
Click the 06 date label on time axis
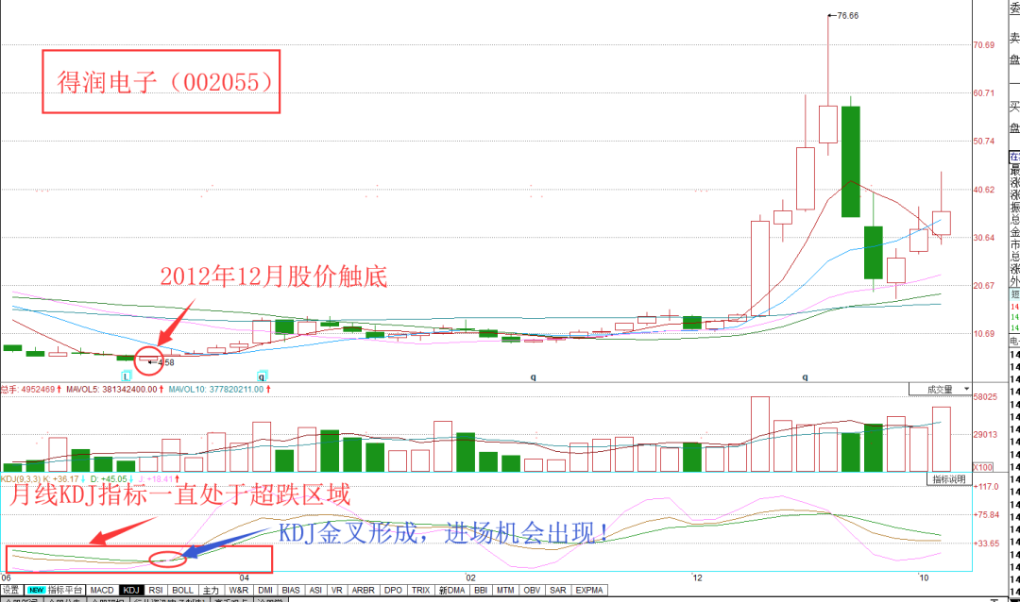coord(7,577)
